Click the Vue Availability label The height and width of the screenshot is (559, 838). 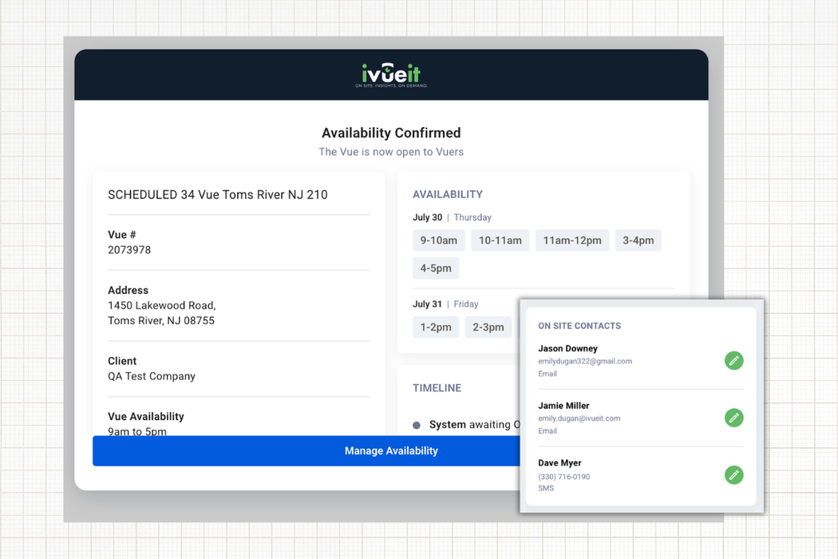(x=146, y=416)
